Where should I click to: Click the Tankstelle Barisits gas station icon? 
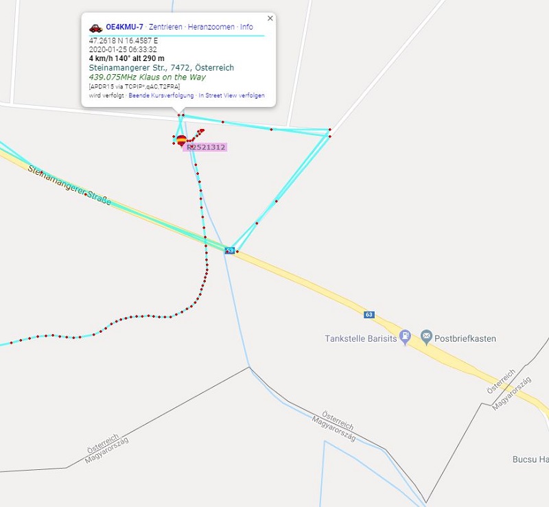pos(405,337)
